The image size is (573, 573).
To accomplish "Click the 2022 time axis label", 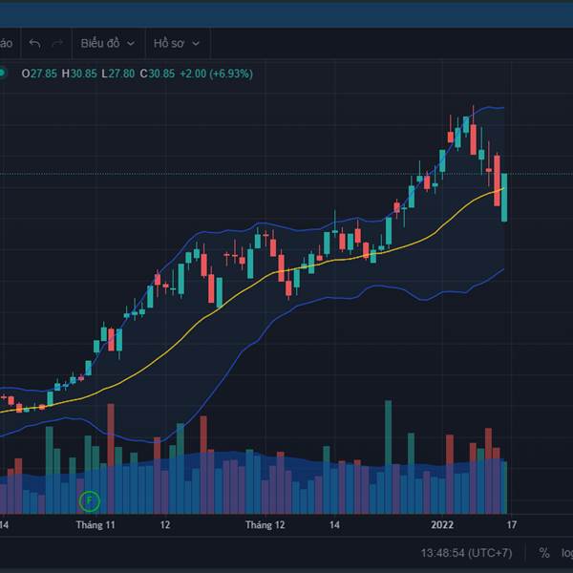I will 442,525.
